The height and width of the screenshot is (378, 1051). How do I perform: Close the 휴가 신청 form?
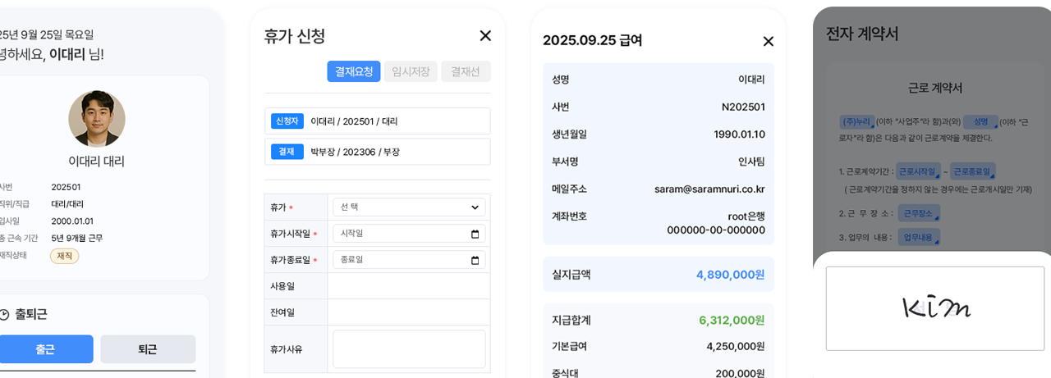tap(485, 36)
